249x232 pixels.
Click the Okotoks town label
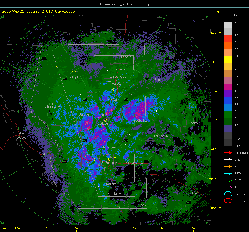(111, 184)
